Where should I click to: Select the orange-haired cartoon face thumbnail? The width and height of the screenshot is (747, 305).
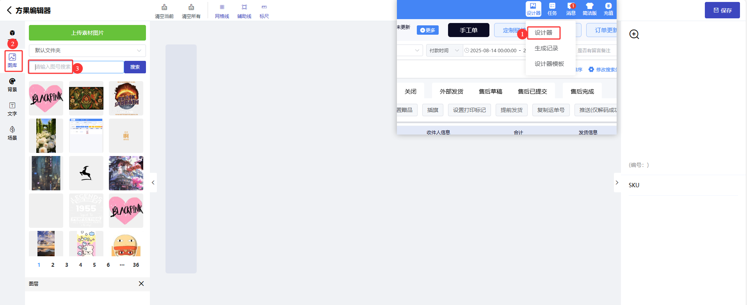(x=126, y=243)
